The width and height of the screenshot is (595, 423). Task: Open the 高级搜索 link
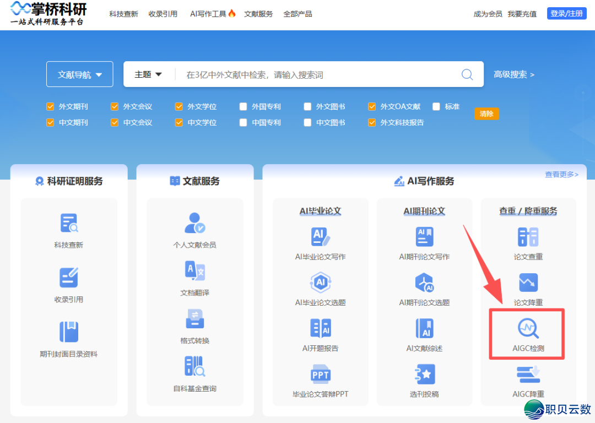coord(510,74)
